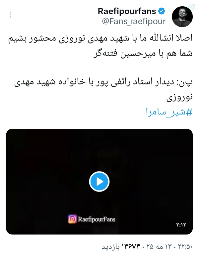Click the Instagram logo in video watermark
The width and height of the screenshot is (199, 258).
tap(72, 219)
